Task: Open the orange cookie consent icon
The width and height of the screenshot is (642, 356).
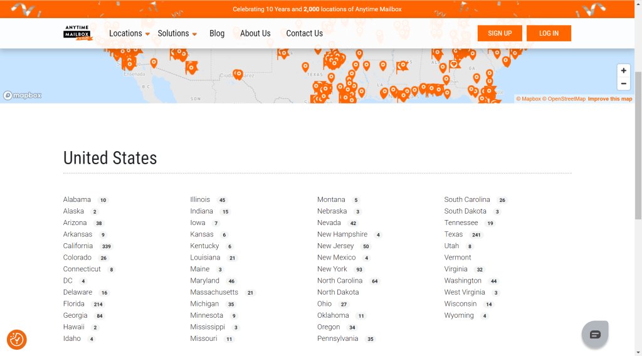Action: pos(17,340)
